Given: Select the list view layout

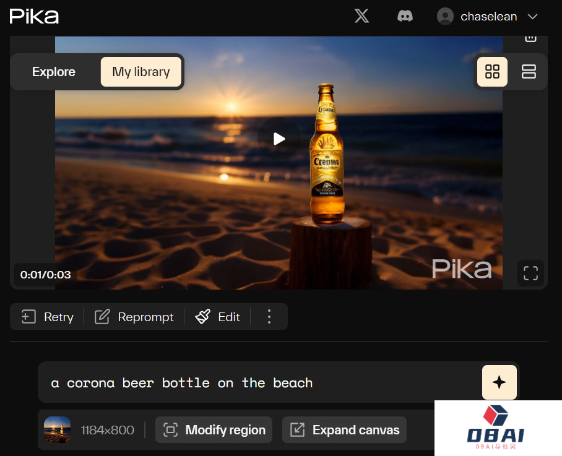Looking at the screenshot, I should tap(529, 72).
